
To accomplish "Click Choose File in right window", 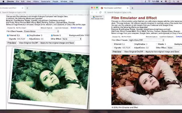I will [x=116, y=37].
